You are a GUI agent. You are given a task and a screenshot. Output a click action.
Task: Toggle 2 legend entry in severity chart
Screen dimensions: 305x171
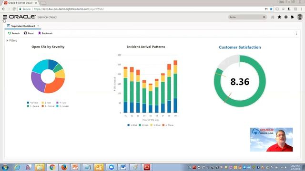click(46, 103)
